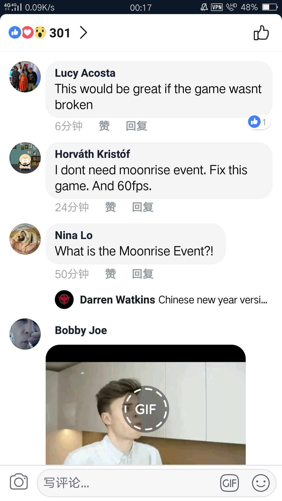The height and width of the screenshot is (501, 282).
Task: Play the GIF in Bobby Joe's comment
Action: (146, 409)
